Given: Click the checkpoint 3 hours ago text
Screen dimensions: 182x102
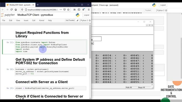Looking at the screenshot, I should [x=100, y=5].
